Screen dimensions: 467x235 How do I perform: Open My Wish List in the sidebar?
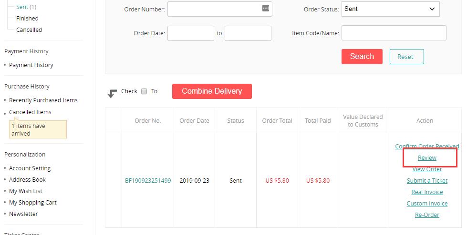point(26,191)
